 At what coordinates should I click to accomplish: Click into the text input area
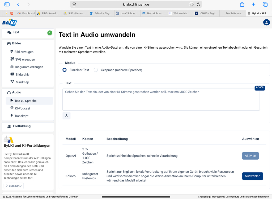click(x=161, y=99)
